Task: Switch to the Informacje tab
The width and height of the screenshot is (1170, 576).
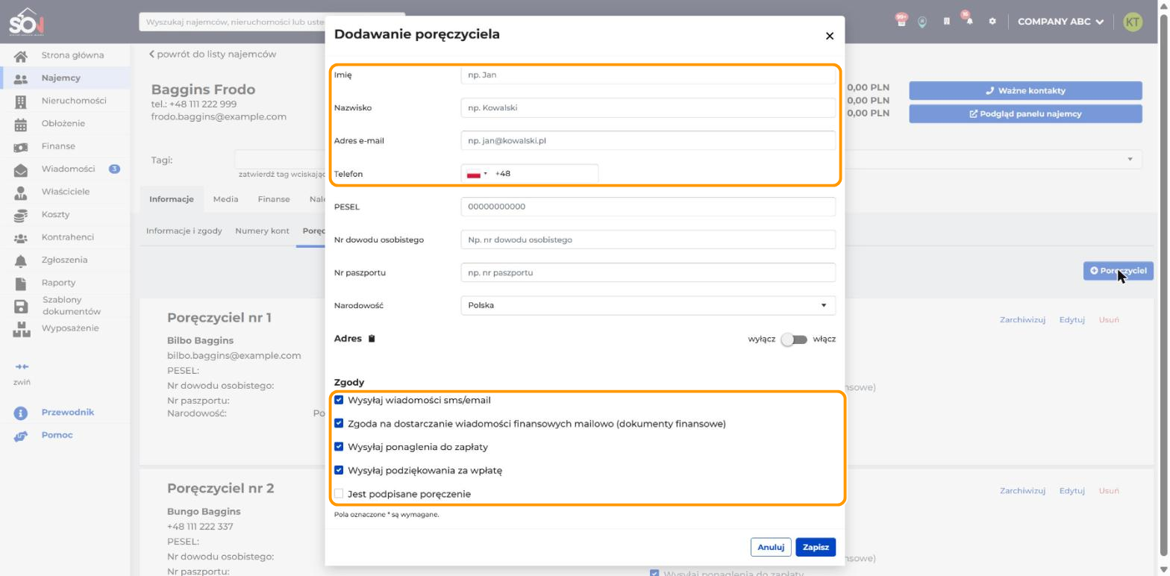Action: point(172,199)
